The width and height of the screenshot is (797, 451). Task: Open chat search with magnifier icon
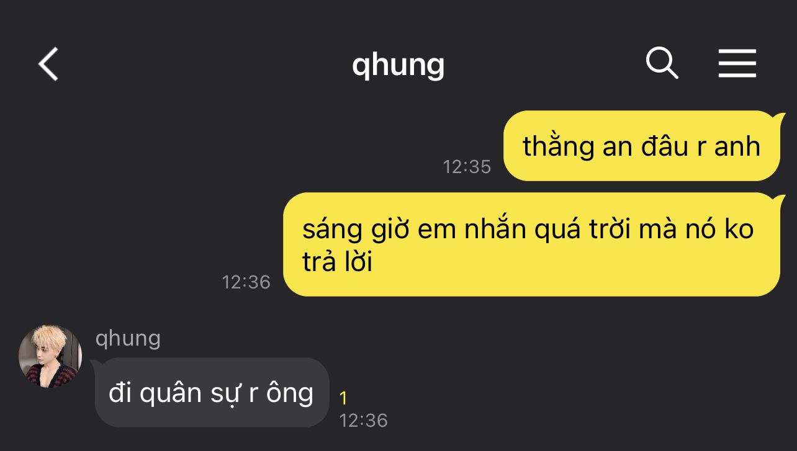pyautogui.click(x=662, y=63)
